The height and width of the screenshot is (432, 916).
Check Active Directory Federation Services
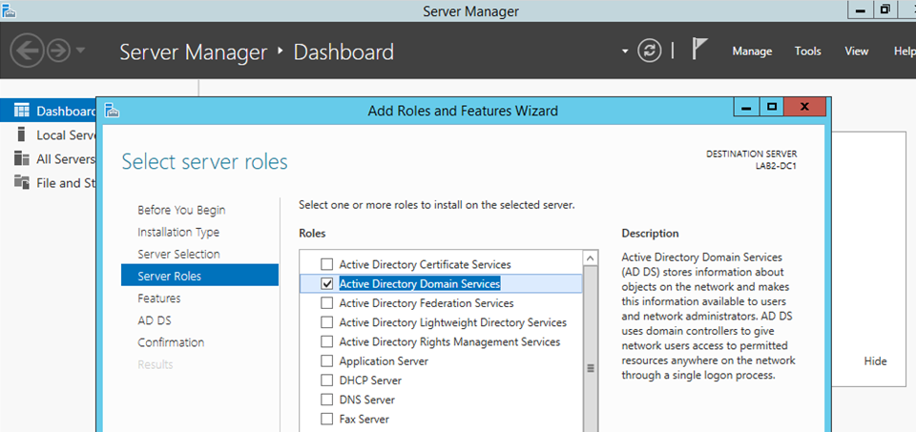click(x=327, y=303)
